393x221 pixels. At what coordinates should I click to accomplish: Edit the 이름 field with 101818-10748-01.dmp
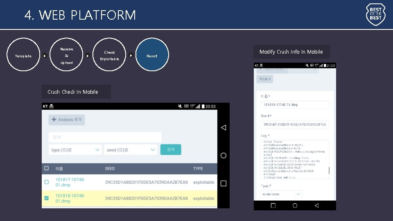pyautogui.click(x=295, y=105)
